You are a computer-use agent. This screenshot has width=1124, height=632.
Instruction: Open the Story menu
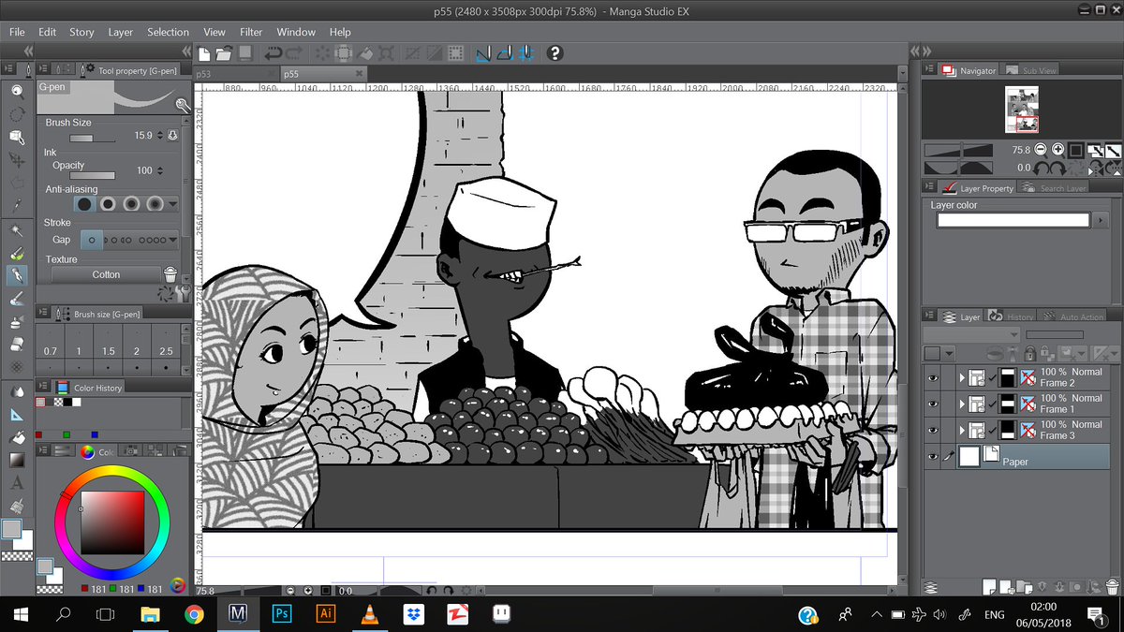pyautogui.click(x=81, y=32)
